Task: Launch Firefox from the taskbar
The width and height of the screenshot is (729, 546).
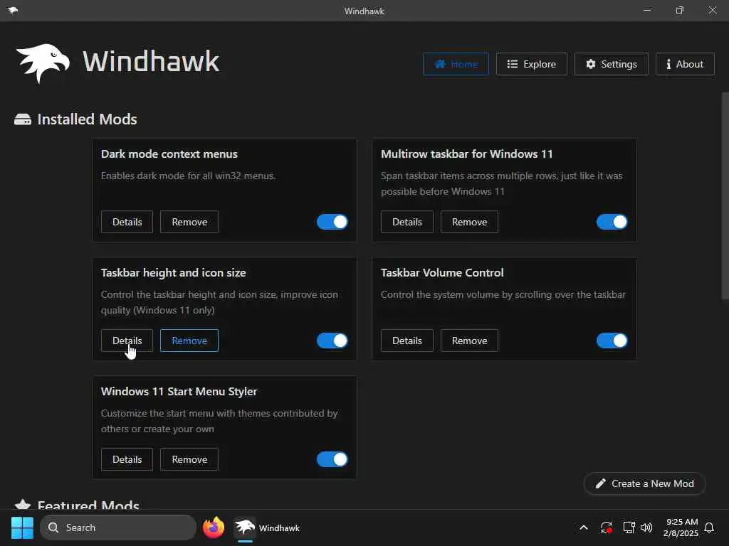Action: [x=214, y=528]
